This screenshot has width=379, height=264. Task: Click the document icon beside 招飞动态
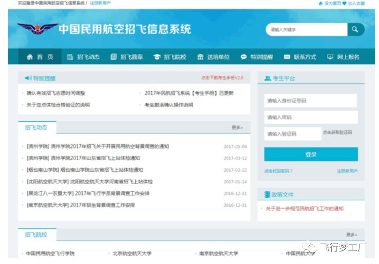(x=70, y=57)
